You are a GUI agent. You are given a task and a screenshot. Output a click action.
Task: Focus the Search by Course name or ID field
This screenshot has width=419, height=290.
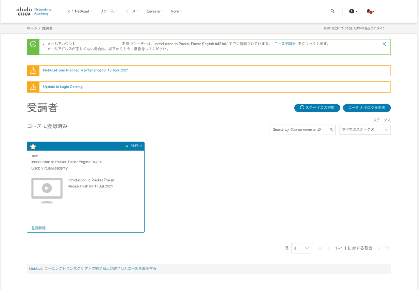coord(302,129)
